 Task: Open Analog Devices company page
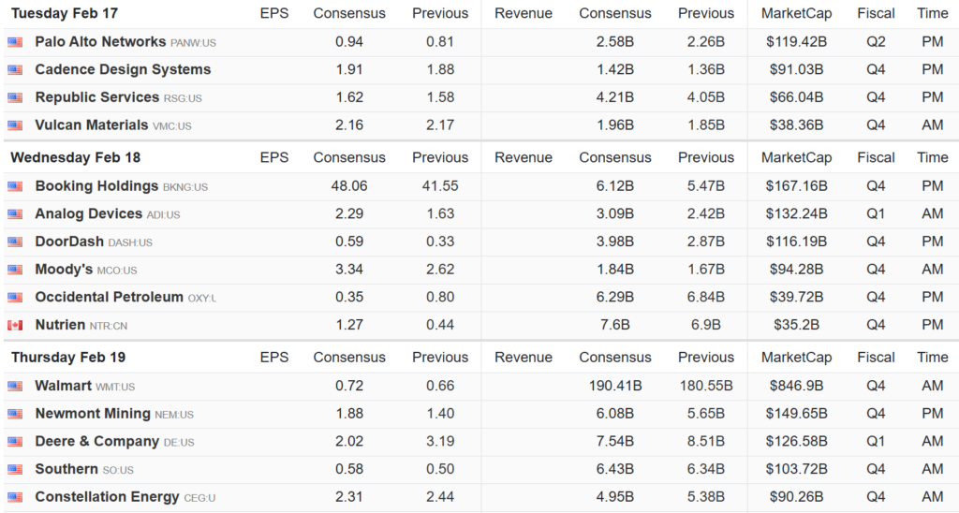pyautogui.click(x=88, y=213)
